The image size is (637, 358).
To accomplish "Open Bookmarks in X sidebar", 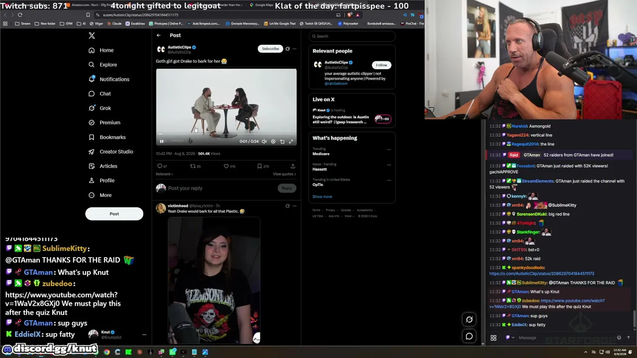I will (107, 137).
